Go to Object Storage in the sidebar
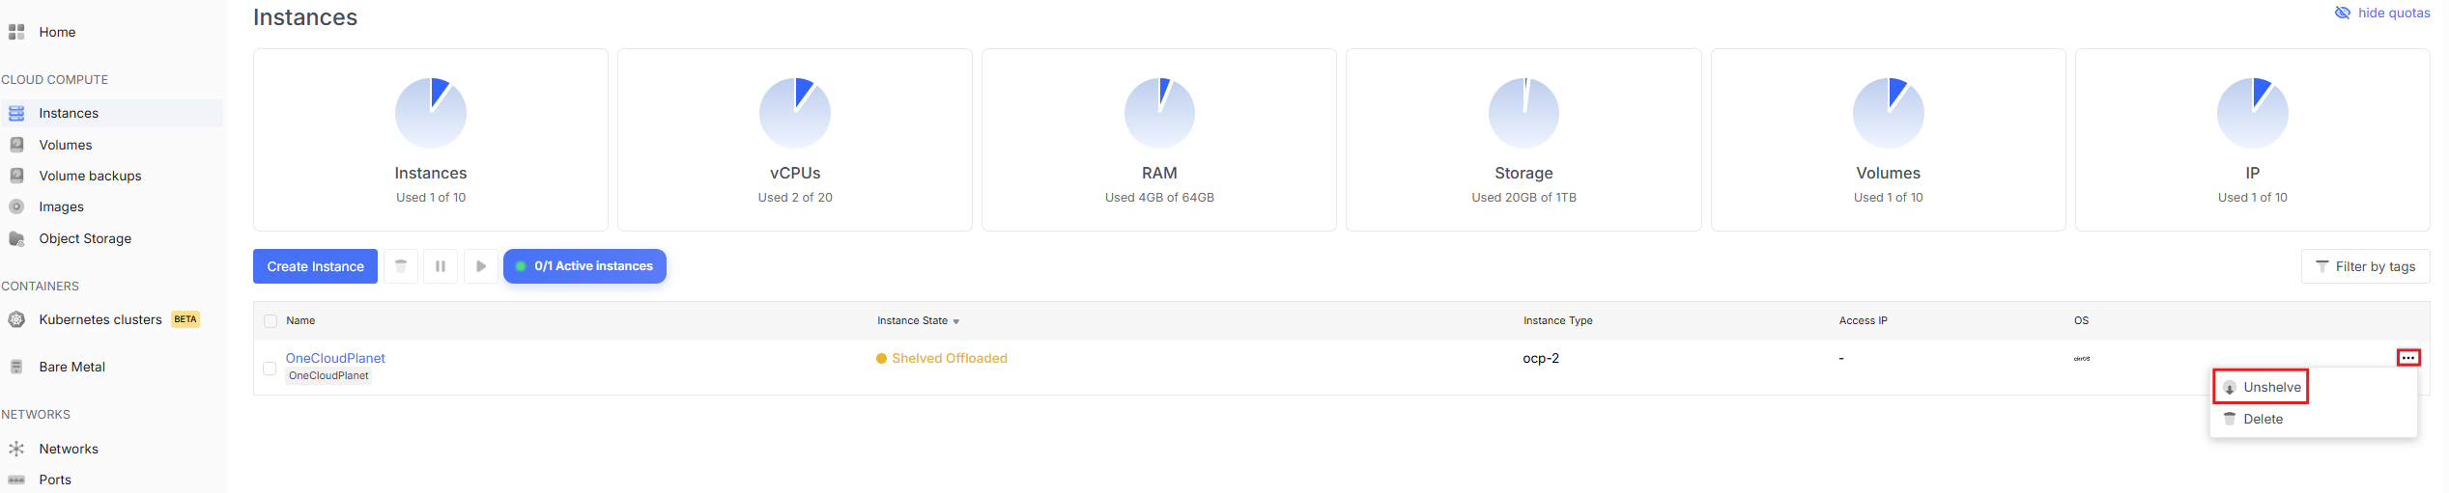 point(85,238)
